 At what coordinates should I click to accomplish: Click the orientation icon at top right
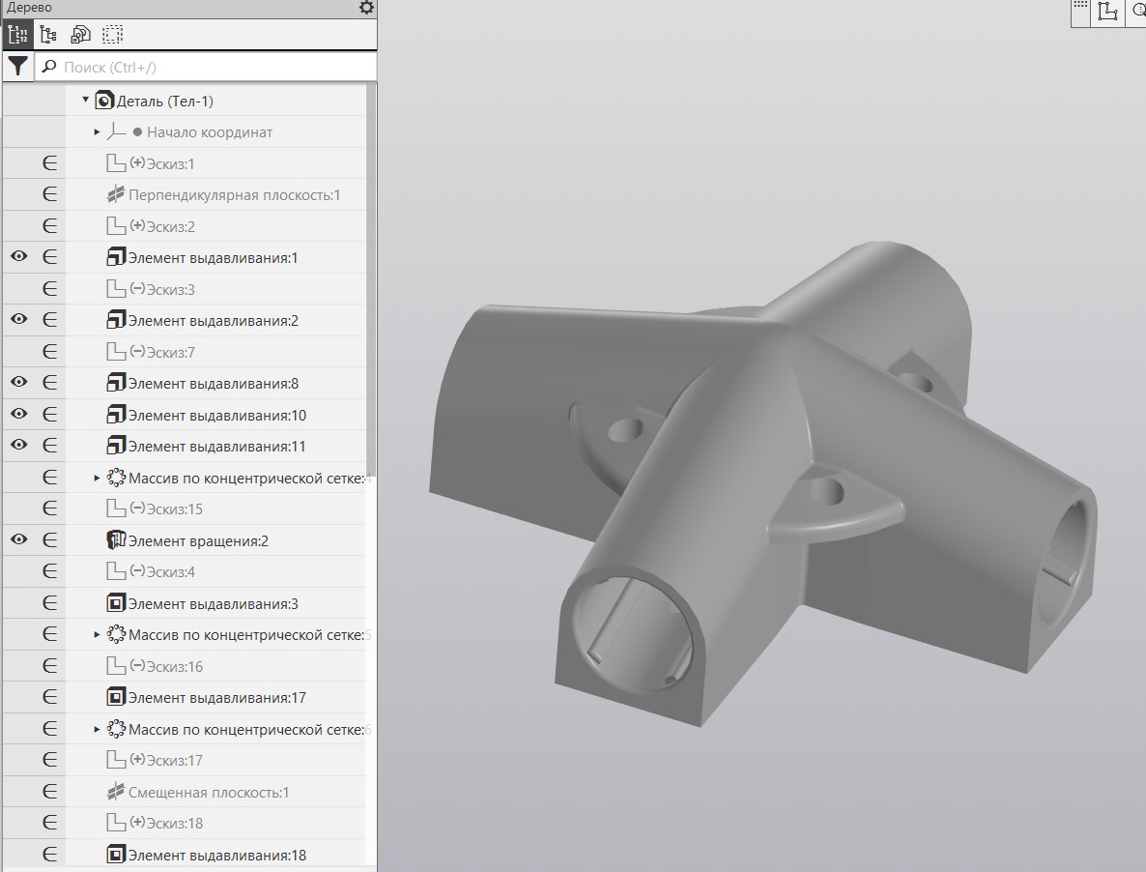[1108, 11]
